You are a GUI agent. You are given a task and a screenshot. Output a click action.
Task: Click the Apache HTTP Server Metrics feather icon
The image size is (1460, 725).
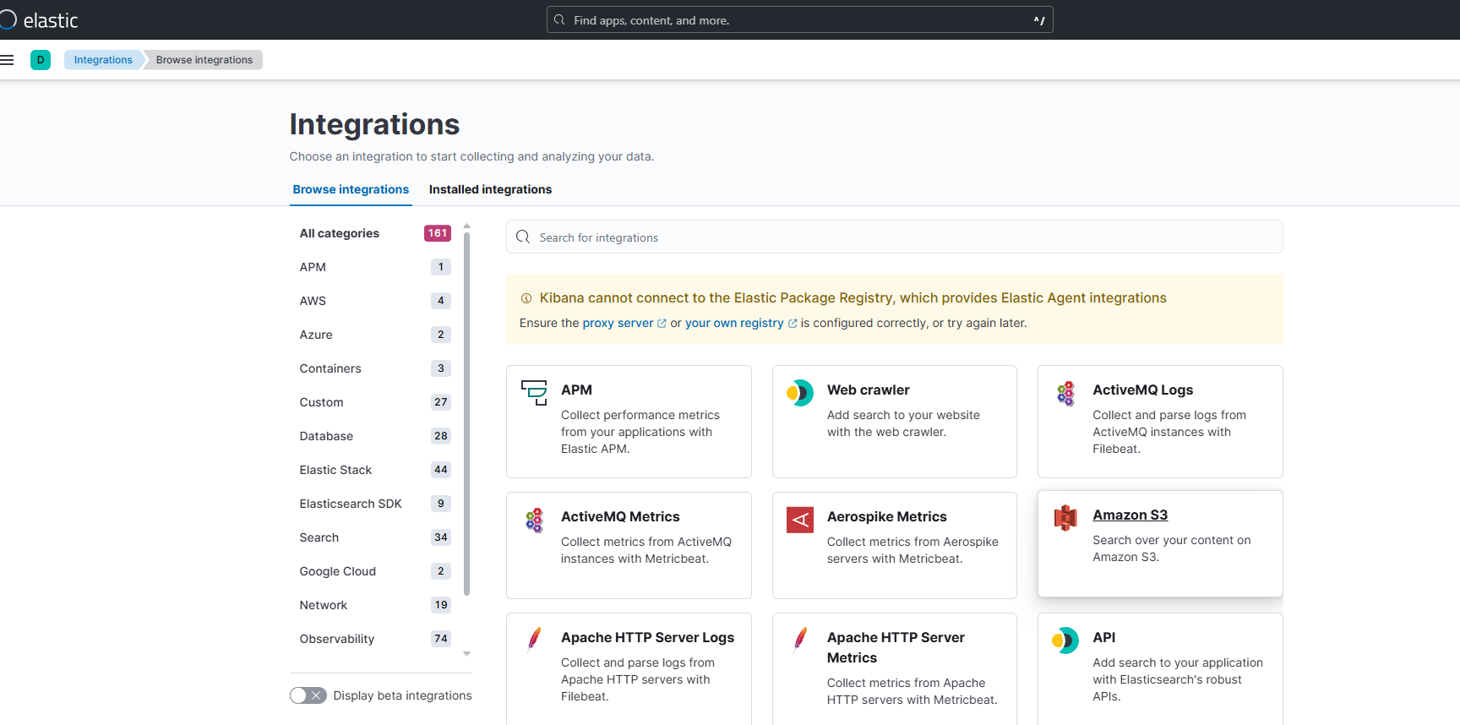800,640
